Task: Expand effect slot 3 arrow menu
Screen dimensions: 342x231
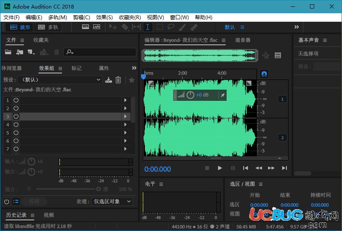Action: 125,117
